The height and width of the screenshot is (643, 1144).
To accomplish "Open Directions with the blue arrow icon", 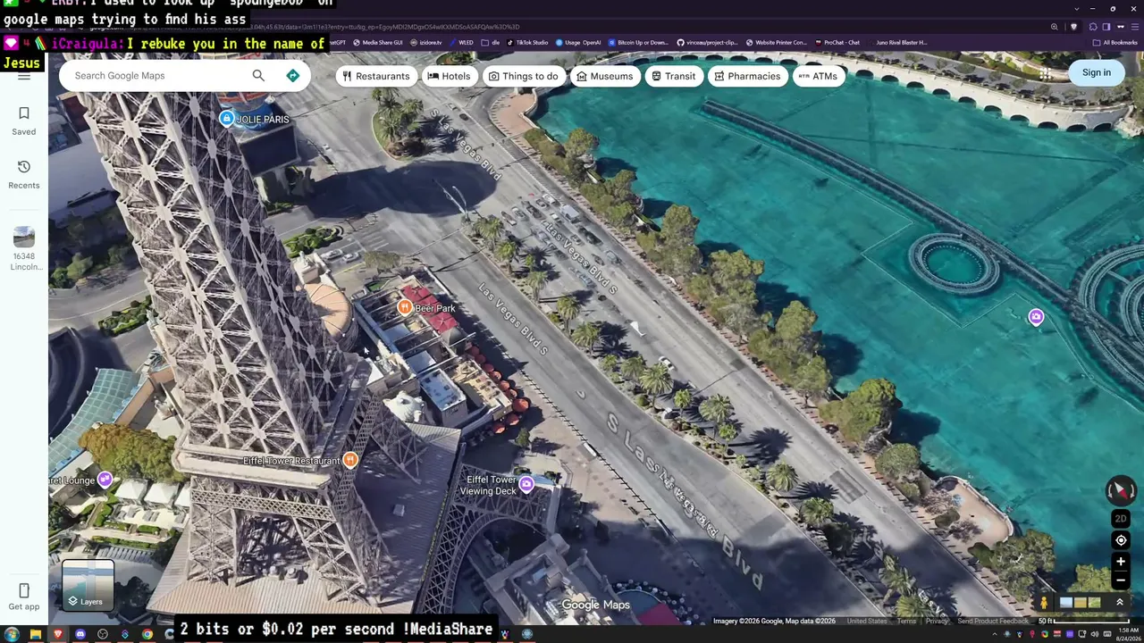I will pyautogui.click(x=292, y=76).
